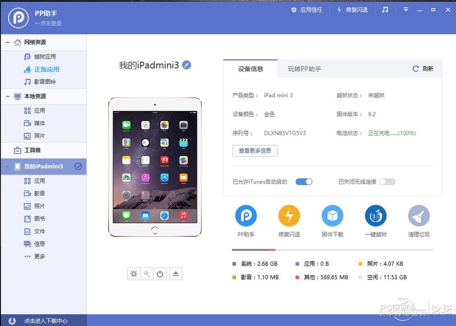Select 我的iPadmini3 device row
The image size is (456, 326).
tap(44, 166)
